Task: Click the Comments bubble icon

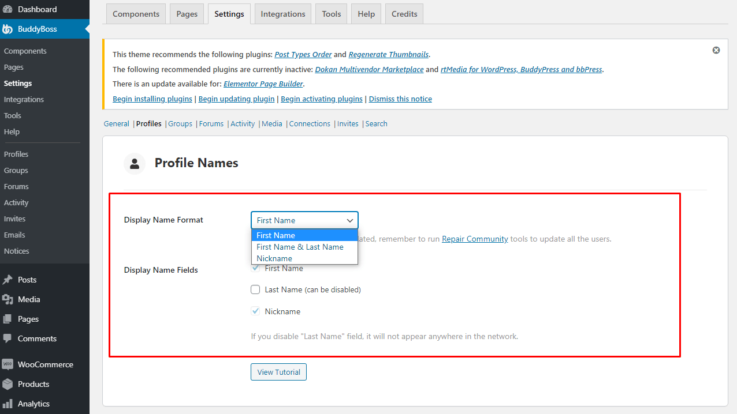Action: point(8,338)
